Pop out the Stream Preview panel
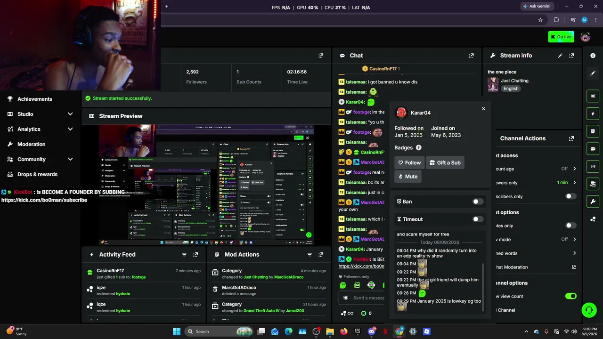603x339 pixels. (321, 56)
